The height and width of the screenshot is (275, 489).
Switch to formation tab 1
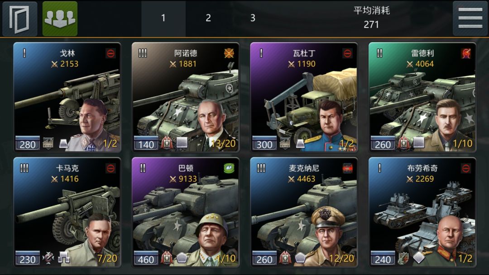click(x=163, y=19)
